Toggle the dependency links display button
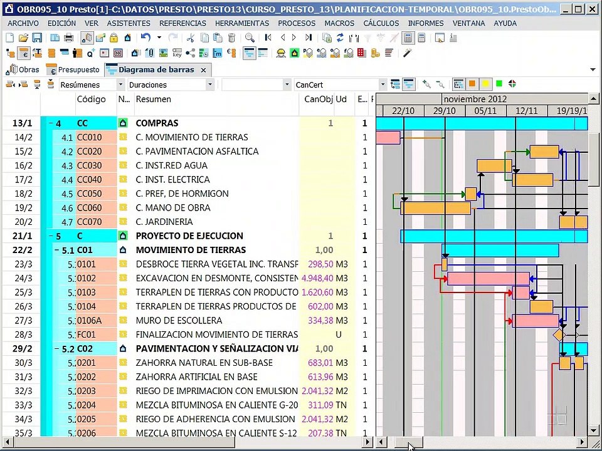This screenshot has height=451, width=602. coord(458,84)
